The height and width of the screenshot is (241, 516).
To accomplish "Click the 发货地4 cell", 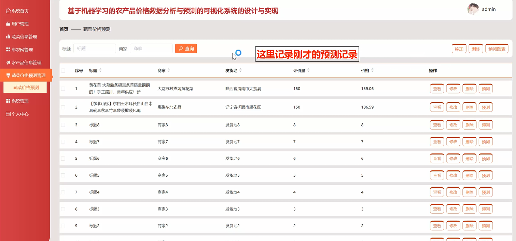I will tap(233, 192).
